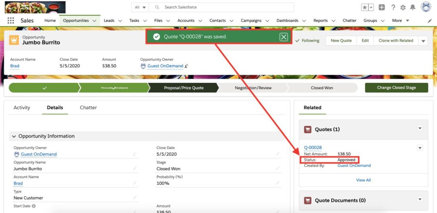This screenshot has width=437, height=213.
Task: Open the Files tab
Action: pos(158,20)
